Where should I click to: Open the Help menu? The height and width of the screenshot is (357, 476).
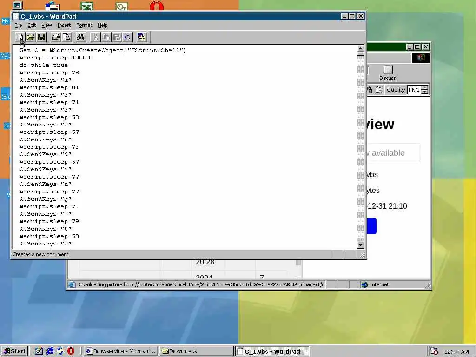(103, 25)
